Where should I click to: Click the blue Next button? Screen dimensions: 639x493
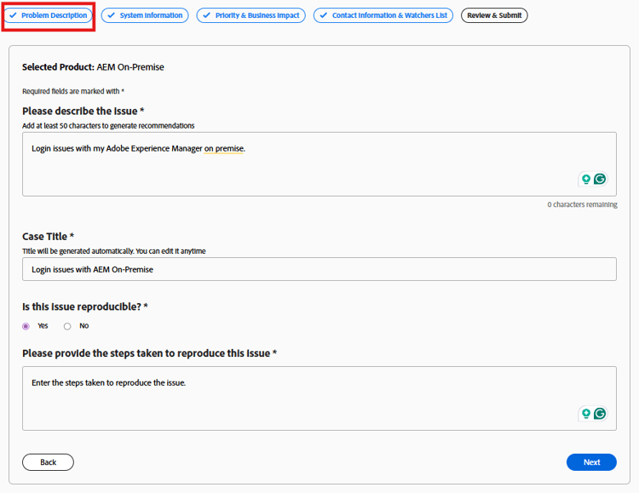coord(591,462)
